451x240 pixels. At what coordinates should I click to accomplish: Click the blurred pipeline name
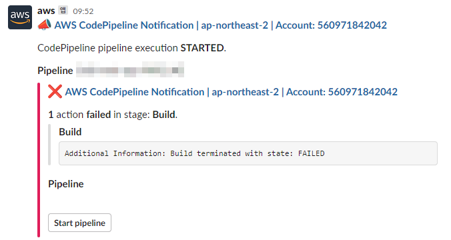tap(130, 70)
